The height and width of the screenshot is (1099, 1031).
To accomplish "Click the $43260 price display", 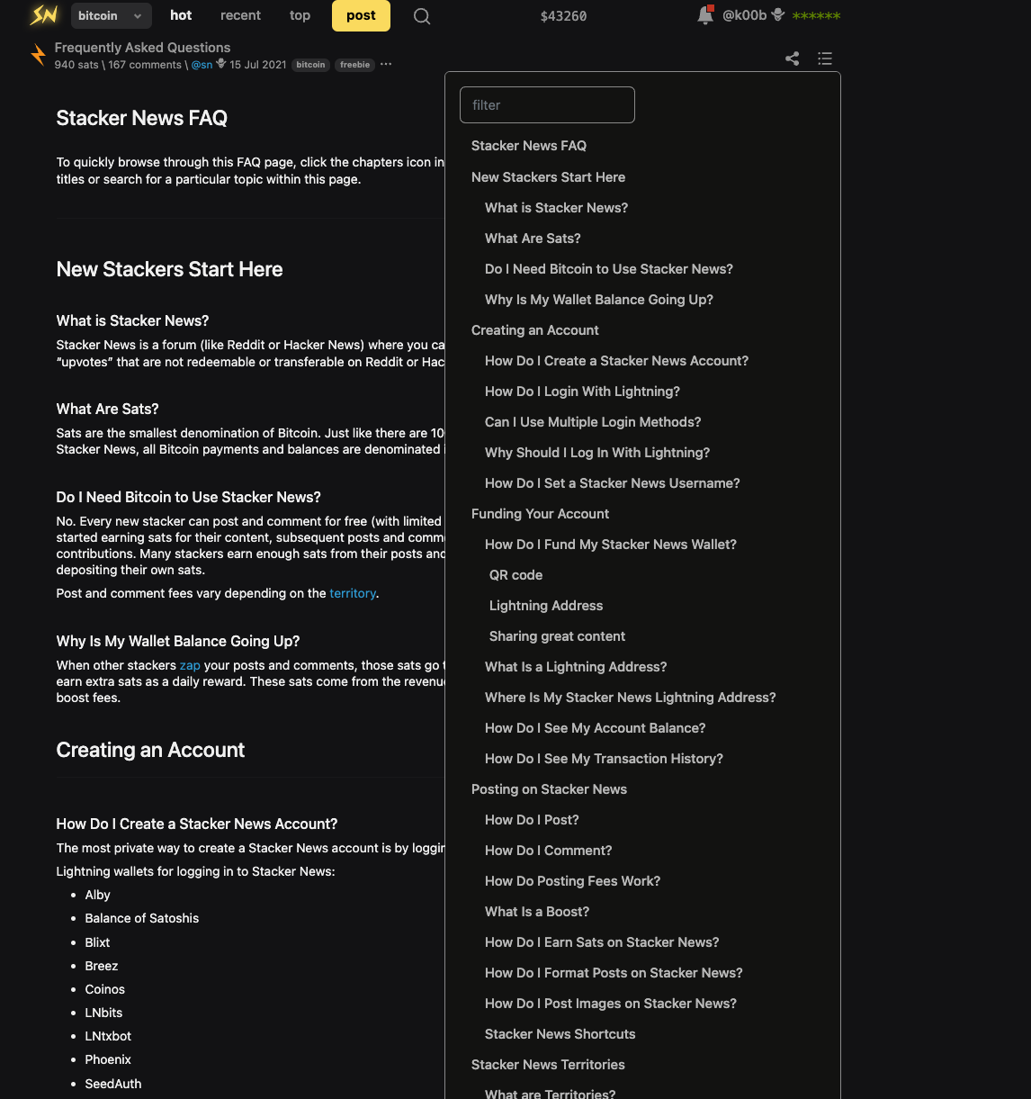I will (563, 16).
